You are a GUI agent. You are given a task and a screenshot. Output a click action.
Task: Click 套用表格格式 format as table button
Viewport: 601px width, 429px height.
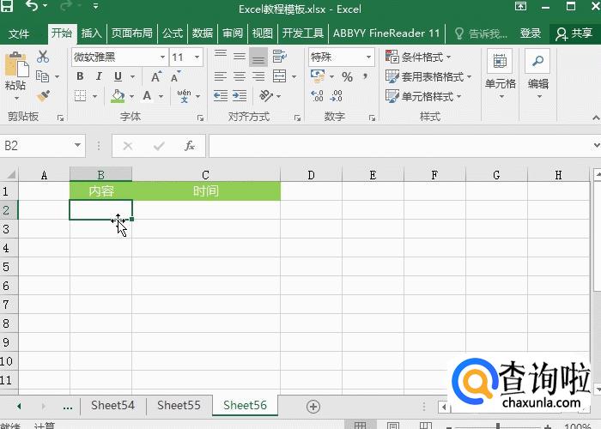428,76
